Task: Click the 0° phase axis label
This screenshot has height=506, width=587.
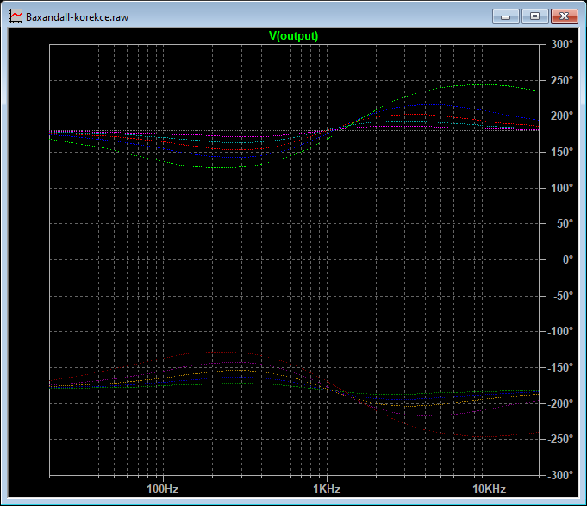Action: (x=568, y=259)
